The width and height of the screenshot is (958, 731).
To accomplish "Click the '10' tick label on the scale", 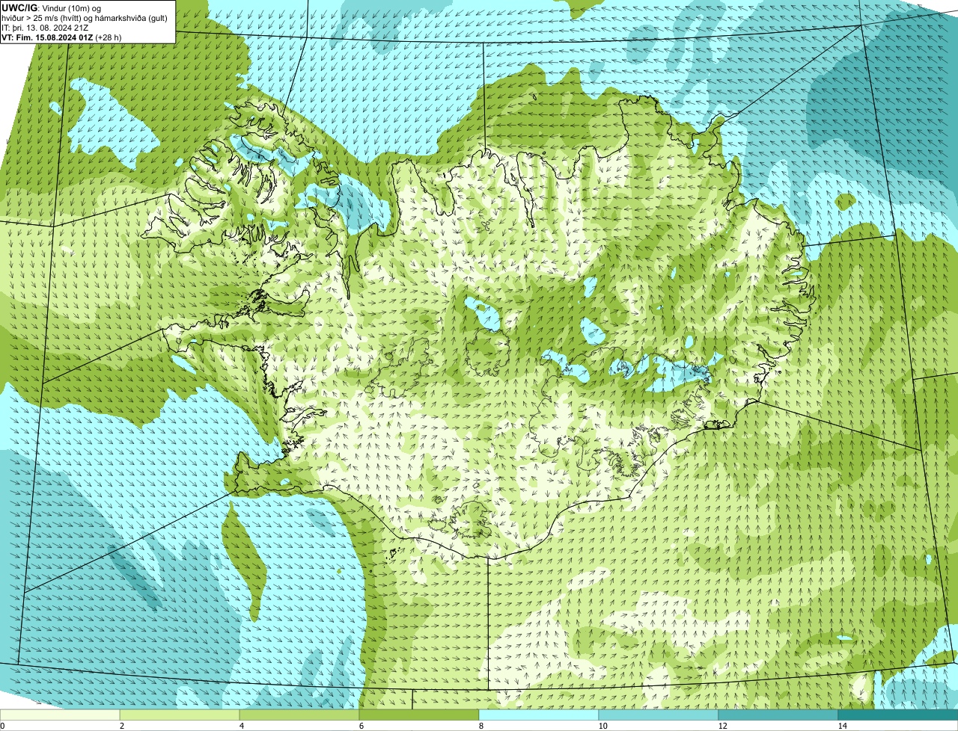I will (602, 726).
